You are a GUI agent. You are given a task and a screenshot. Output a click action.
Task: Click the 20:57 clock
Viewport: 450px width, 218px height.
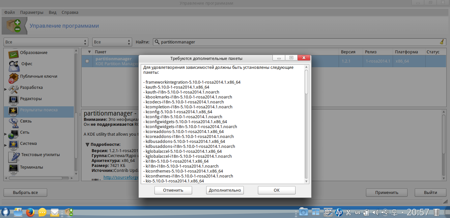418,212
